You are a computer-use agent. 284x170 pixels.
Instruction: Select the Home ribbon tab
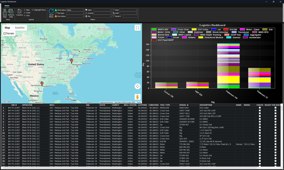coord(7,5)
